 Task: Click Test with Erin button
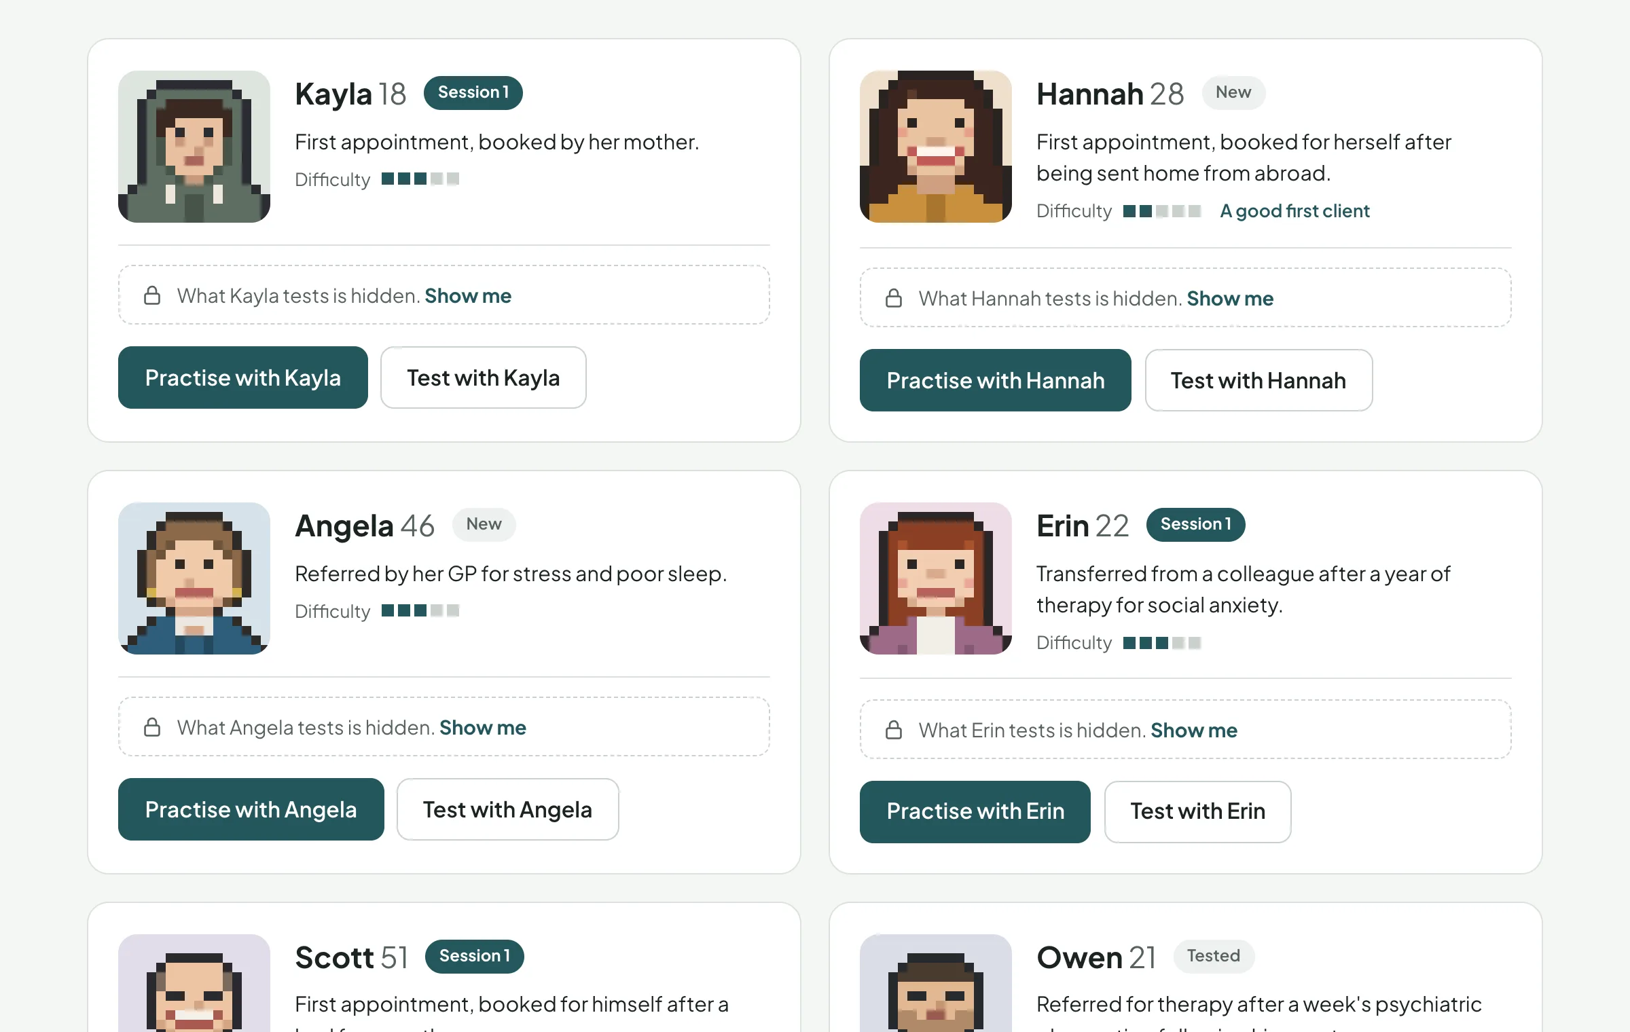[x=1197, y=812]
